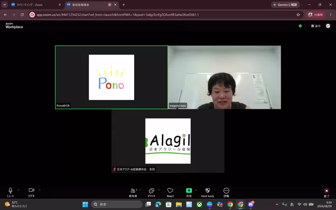
Task: Open the Microsoft 365 app from the taskbar
Action: pyautogui.click(x=220, y=204)
